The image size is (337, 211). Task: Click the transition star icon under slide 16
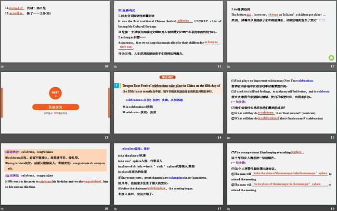(x=3, y=208)
